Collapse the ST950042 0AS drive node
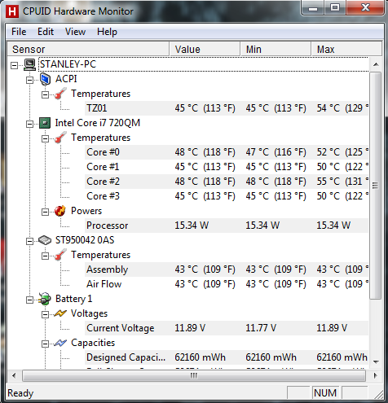 [29, 241]
